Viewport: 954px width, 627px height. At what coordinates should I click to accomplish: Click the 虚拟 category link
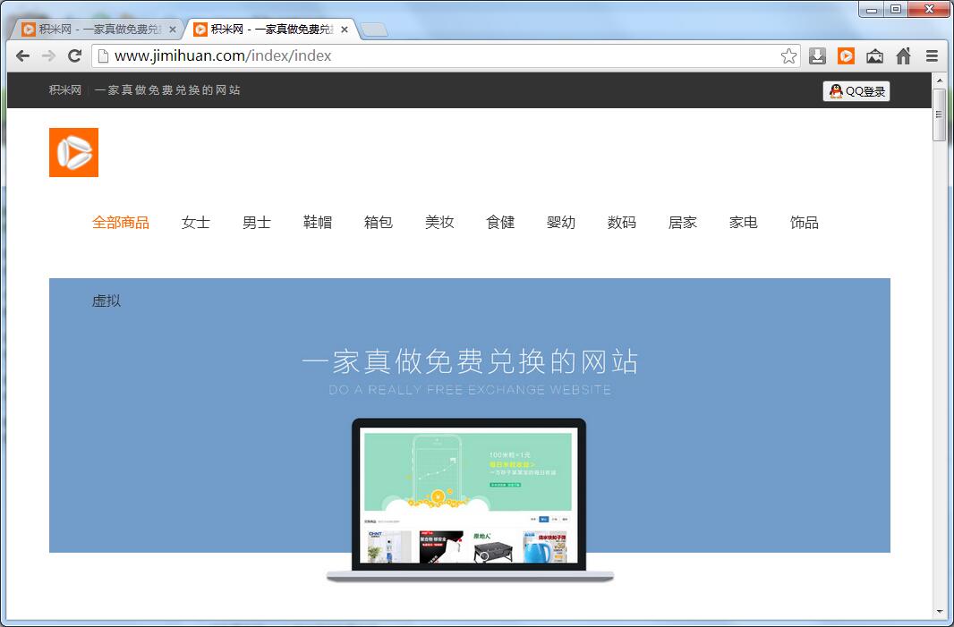click(x=106, y=301)
